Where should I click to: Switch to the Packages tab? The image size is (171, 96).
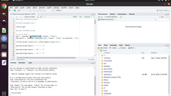click(113, 45)
